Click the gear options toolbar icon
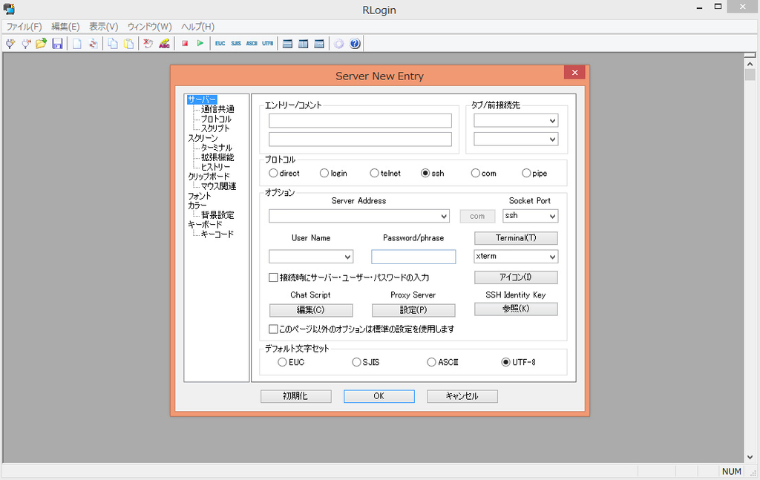Image resolution: width=760 pixels, height=480 pixels. point(338,44)
